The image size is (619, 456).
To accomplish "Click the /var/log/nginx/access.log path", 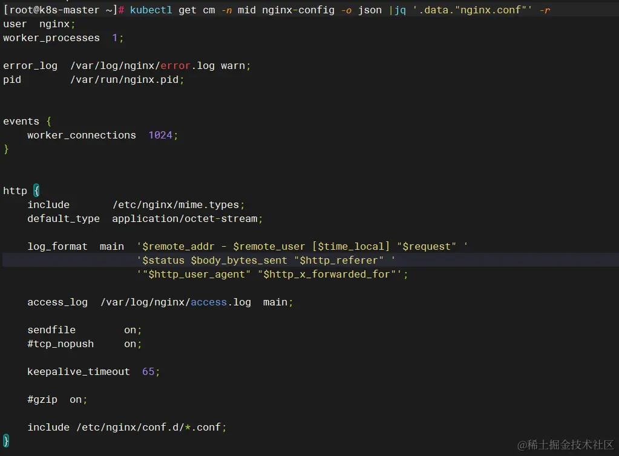I will [175, 302].
